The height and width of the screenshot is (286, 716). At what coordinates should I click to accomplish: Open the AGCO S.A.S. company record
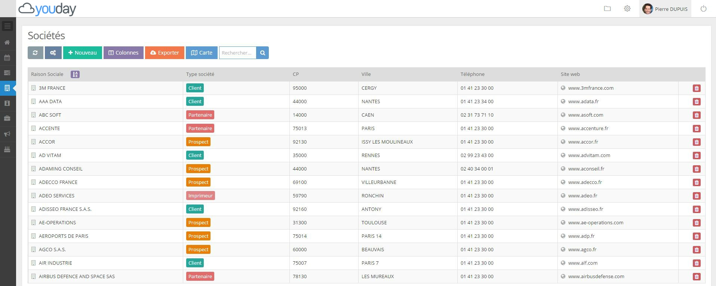point(52,250)
